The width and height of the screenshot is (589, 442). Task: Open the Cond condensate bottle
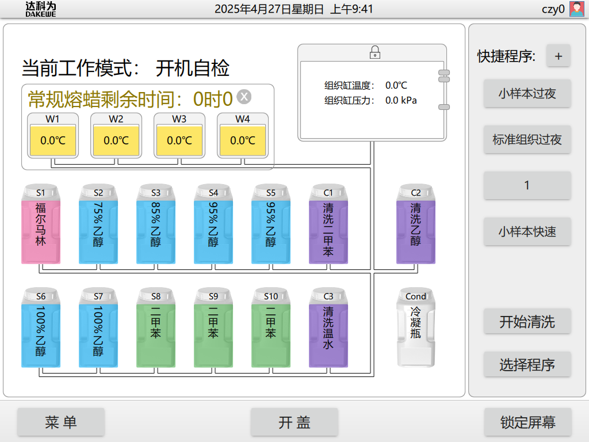point(416,328)
